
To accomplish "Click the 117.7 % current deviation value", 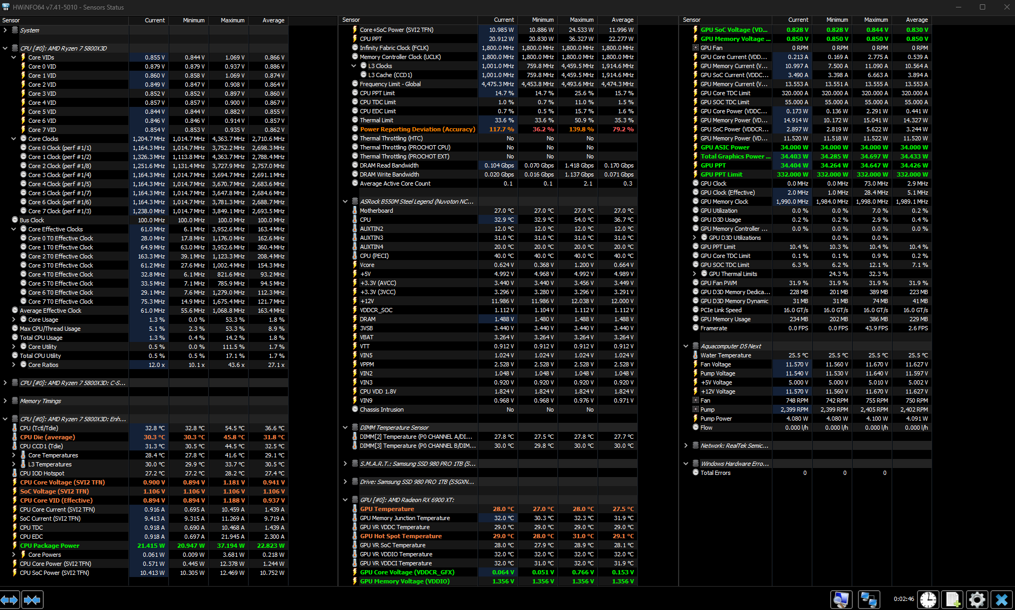I will pyautogui.click(x=501, y=129).
